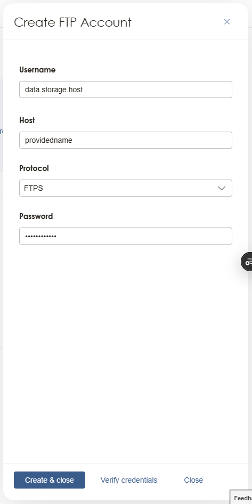Expand the Protocol dropdown chevron arrow

(222, 189)
